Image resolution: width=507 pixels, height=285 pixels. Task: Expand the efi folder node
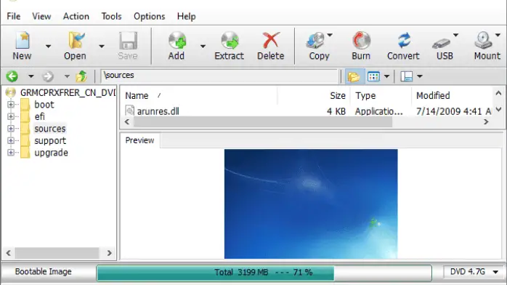pyautogui.click(x=11, y=116)
